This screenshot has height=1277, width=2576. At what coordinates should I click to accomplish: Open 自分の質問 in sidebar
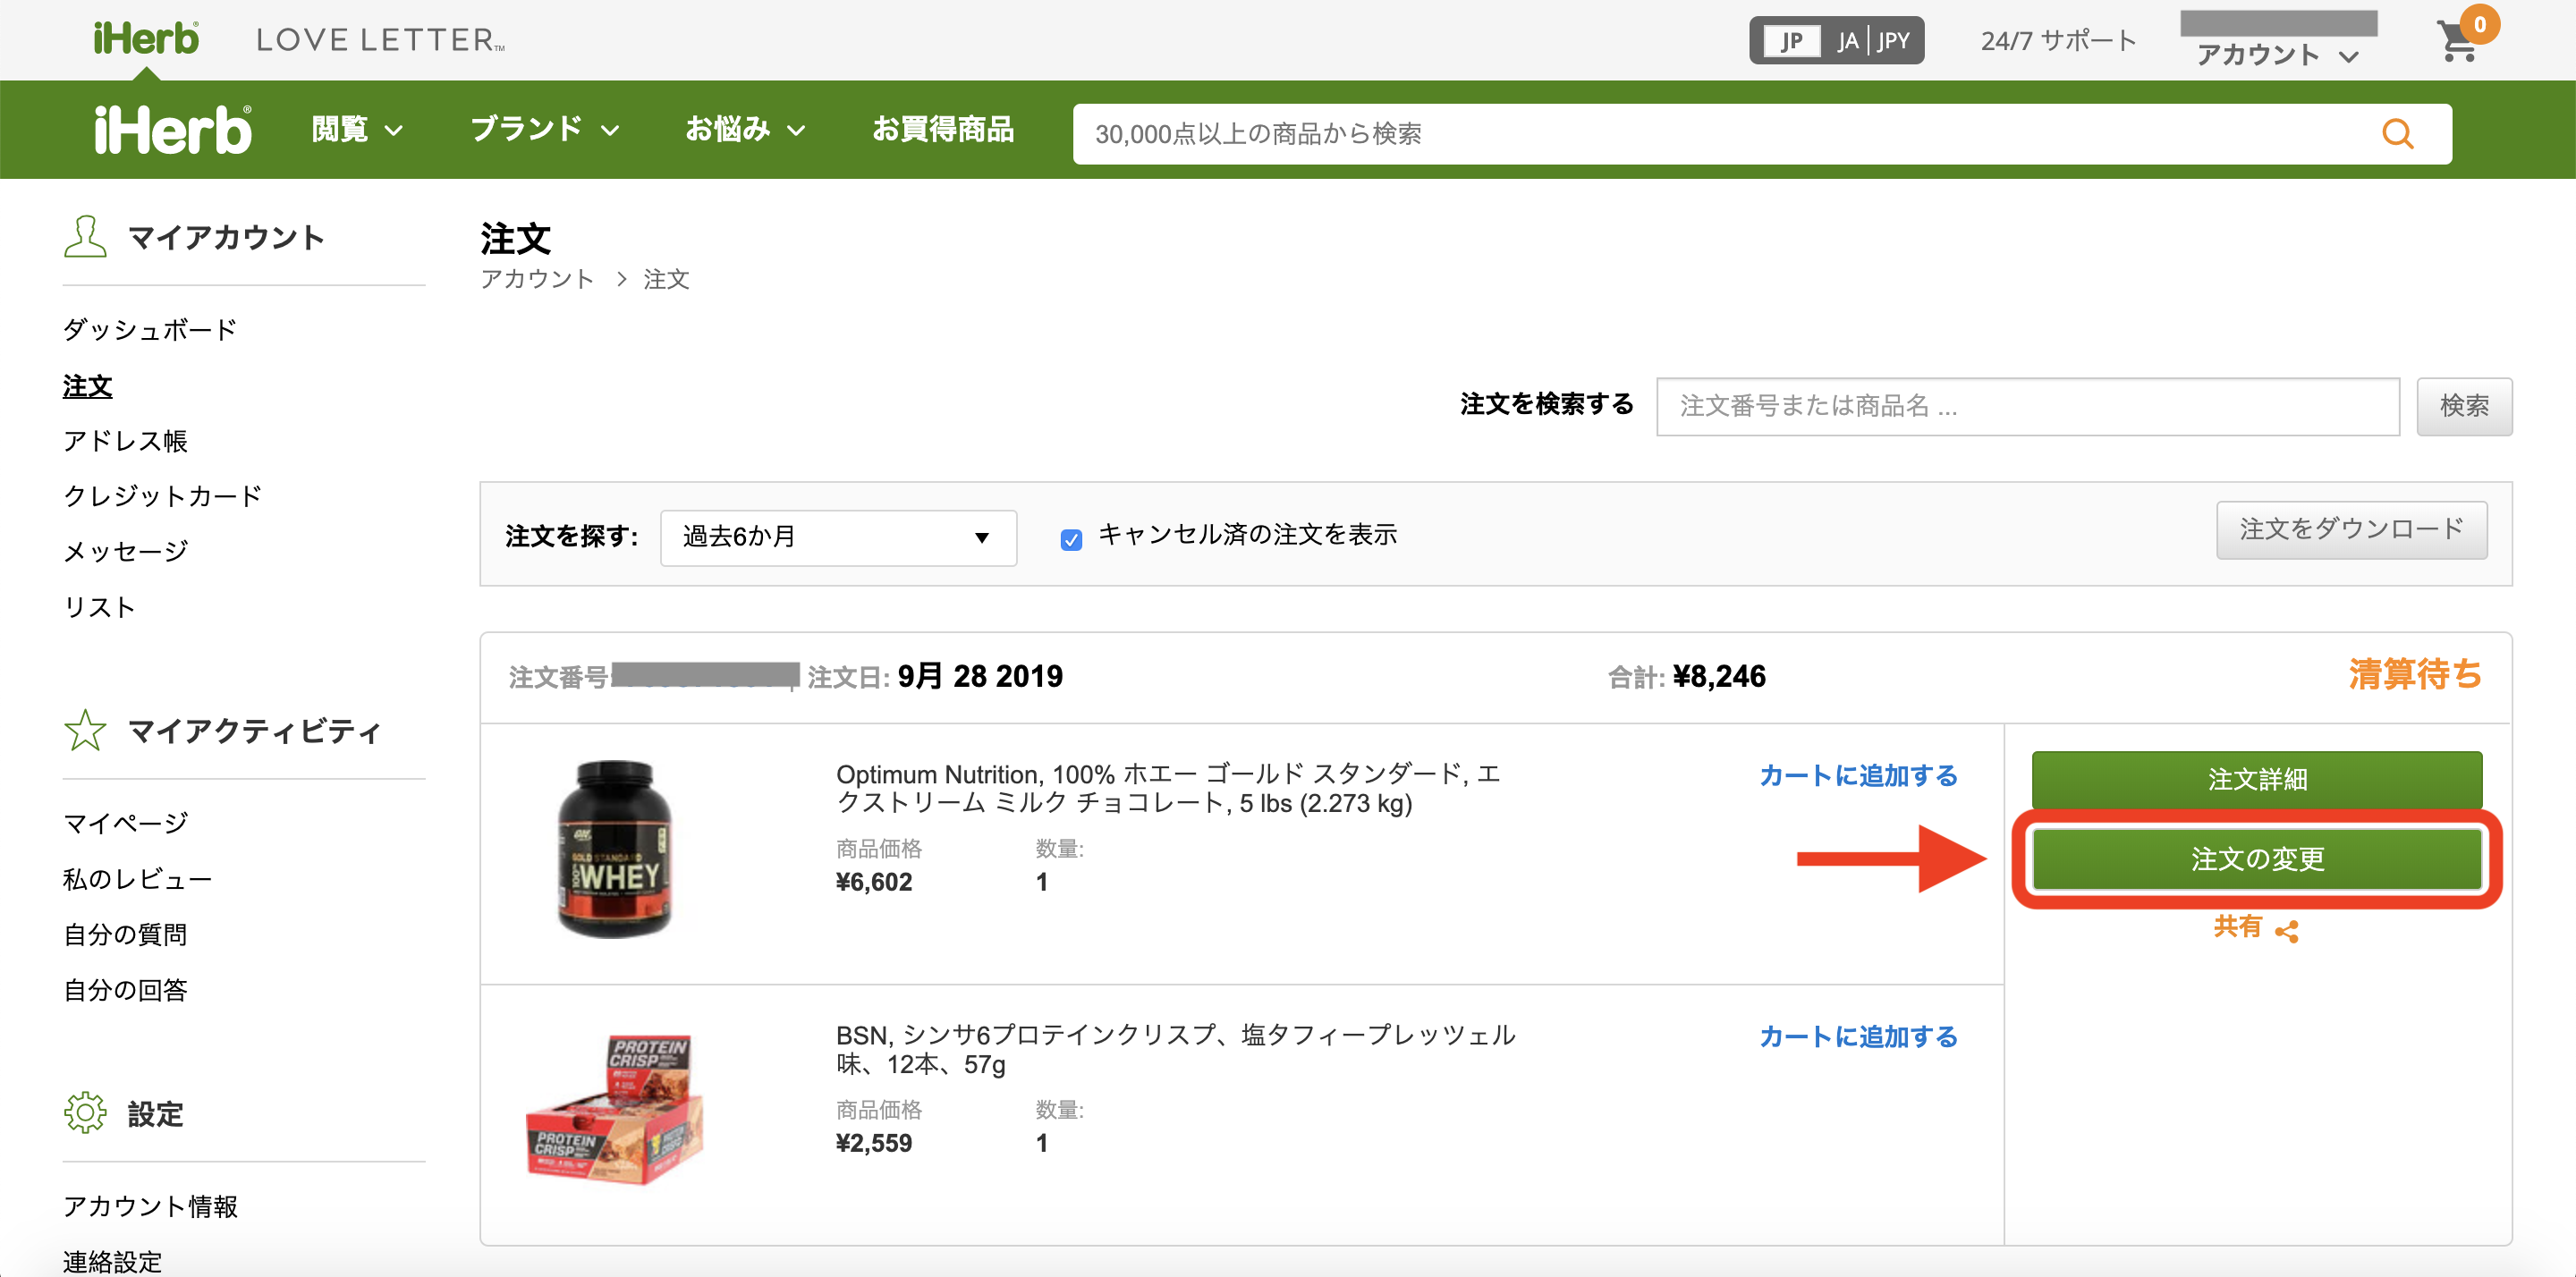(125, 934)
